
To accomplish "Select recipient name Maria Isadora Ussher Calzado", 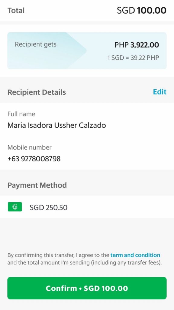I will click(x=56, y=125).
